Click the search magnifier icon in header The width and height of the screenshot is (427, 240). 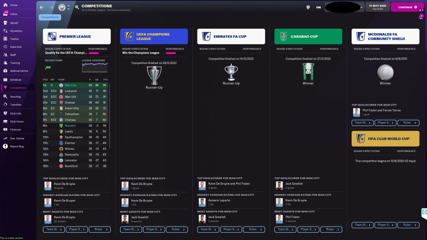77,7
